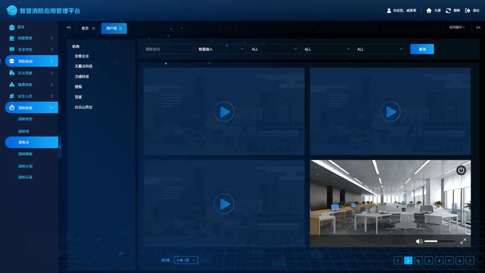Power off the office camera feed

click(461, 170)
